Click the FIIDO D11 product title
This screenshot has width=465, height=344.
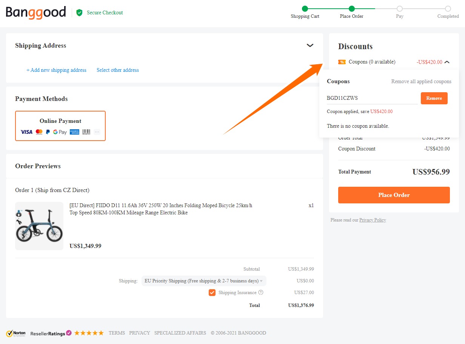(x=161, y=209)
